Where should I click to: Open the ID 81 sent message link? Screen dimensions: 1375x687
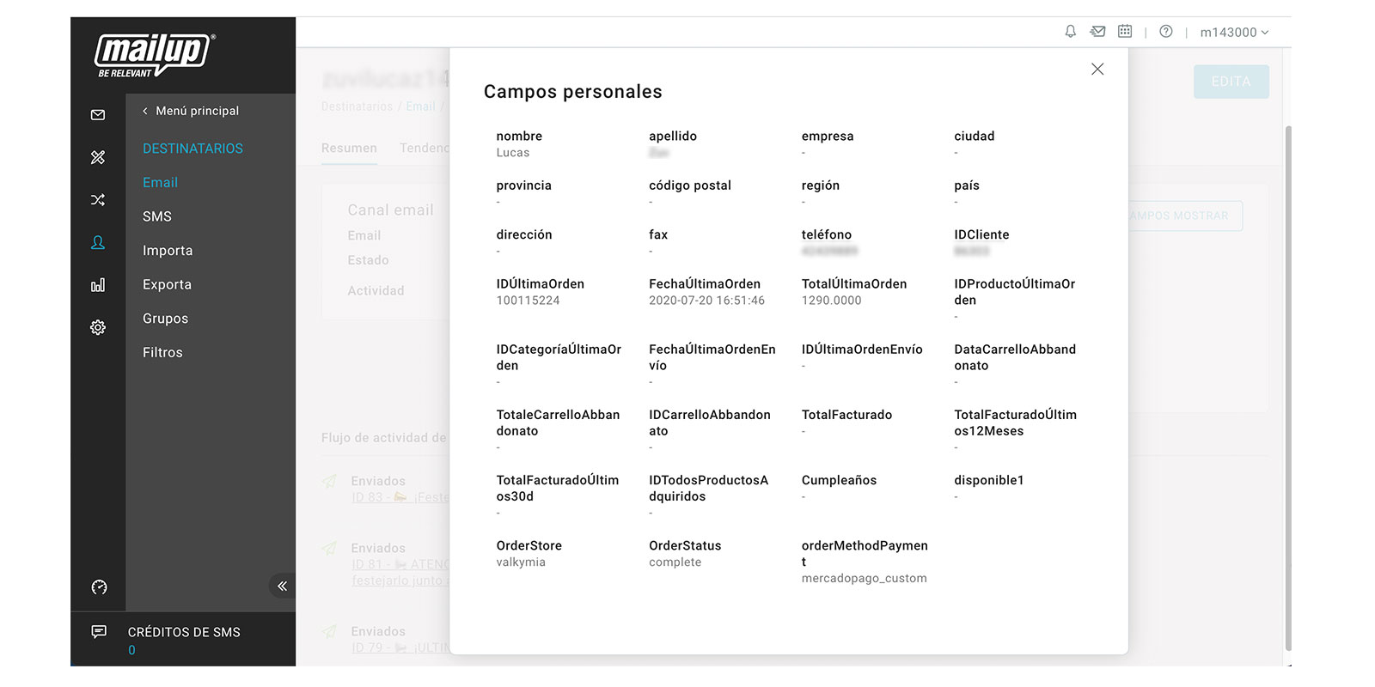click(400, 572)
